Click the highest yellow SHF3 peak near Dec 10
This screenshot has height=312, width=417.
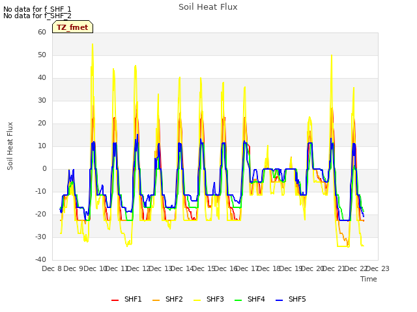[x=93, y=44]
